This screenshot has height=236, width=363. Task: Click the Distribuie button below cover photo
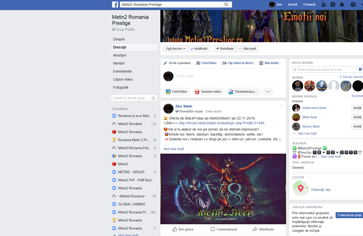[225, 49]
